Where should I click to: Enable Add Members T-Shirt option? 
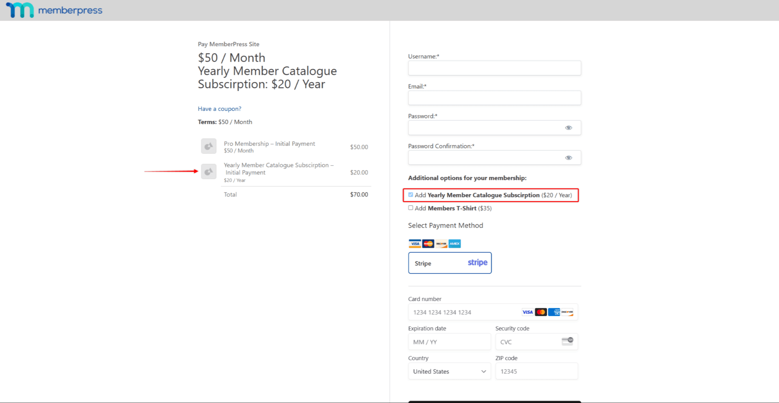[x=410, y=208]
